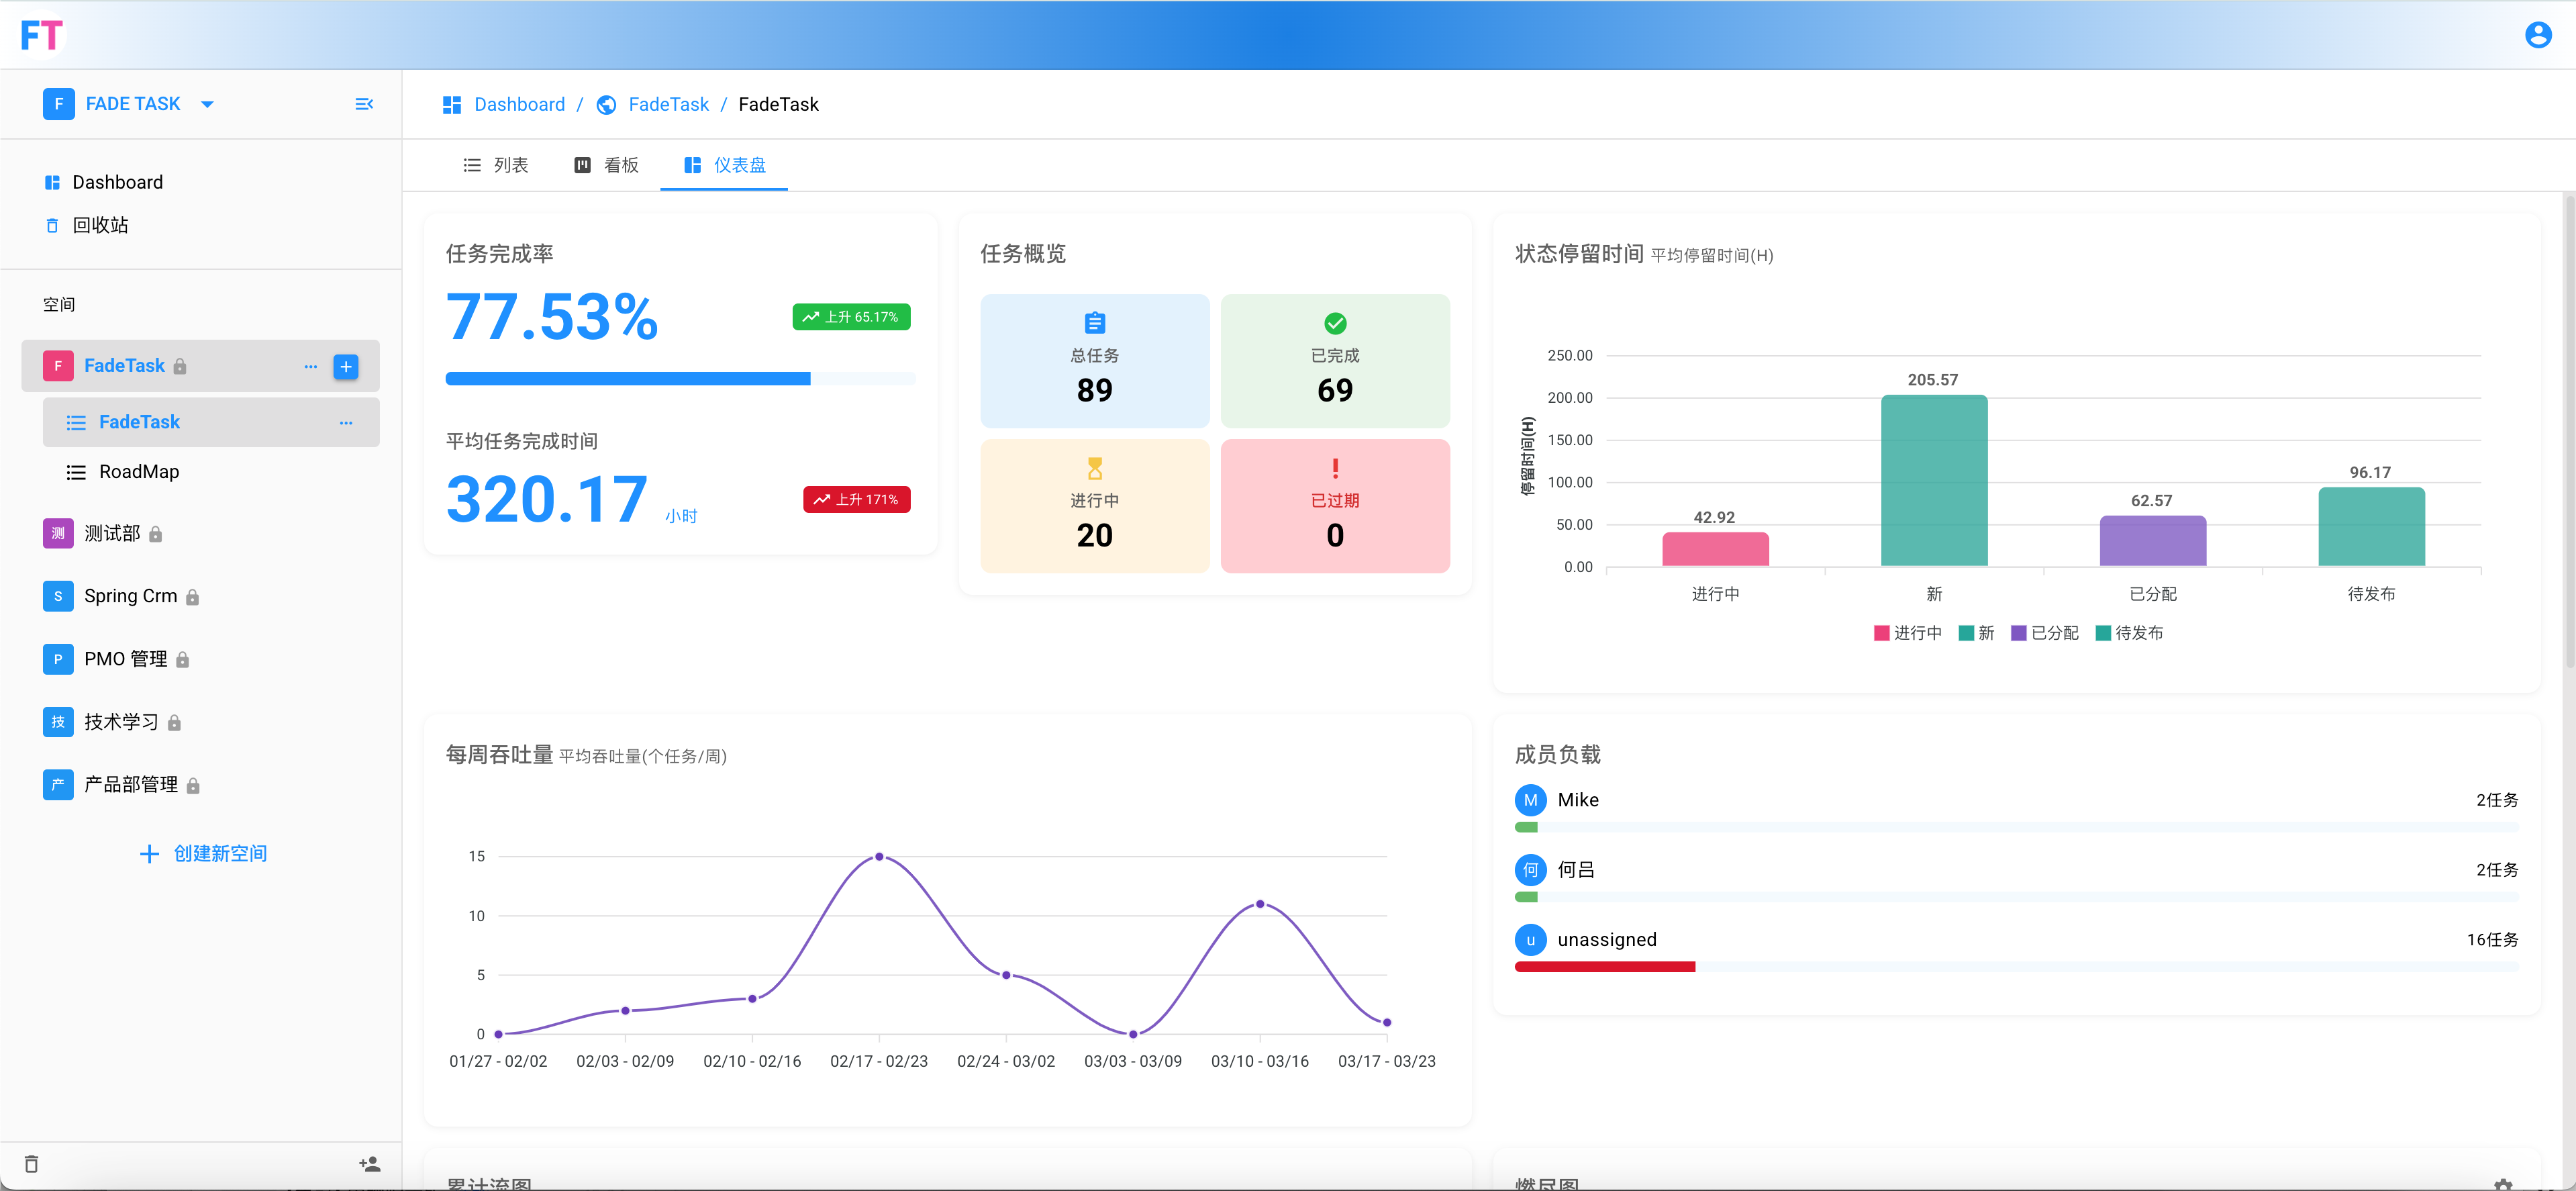Viewport: 2576px width, 1191px height.
Task: Open the FADE TASK workspace dropdown
Action: pyautogui.click(x=207, y=104)
